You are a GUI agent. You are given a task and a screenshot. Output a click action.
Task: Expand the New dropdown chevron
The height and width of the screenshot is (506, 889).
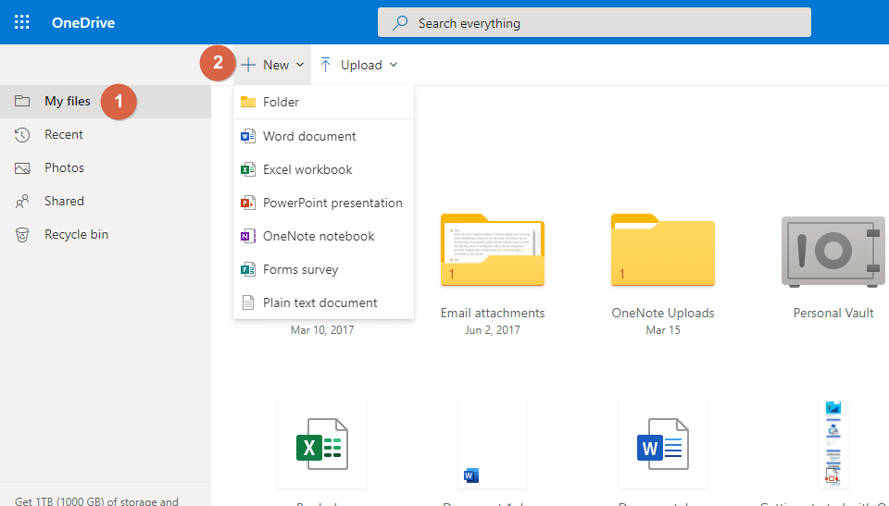click(x=300, y=65)
